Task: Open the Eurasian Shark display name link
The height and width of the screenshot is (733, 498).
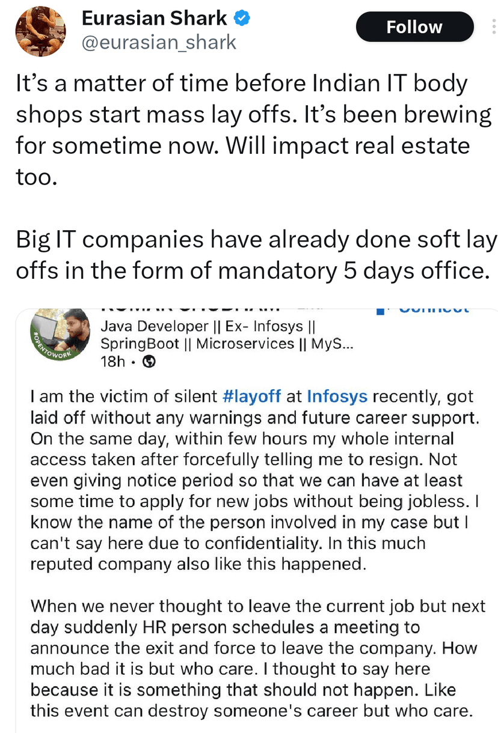Action: 154,19
